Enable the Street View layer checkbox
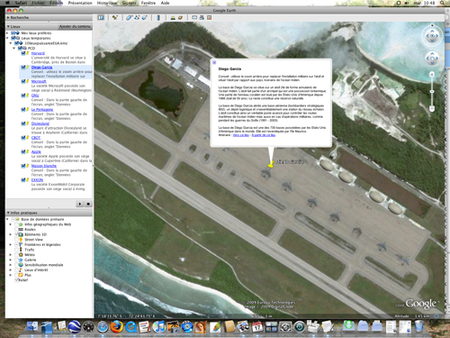This screenshot has width=450, height=338. 17,240
